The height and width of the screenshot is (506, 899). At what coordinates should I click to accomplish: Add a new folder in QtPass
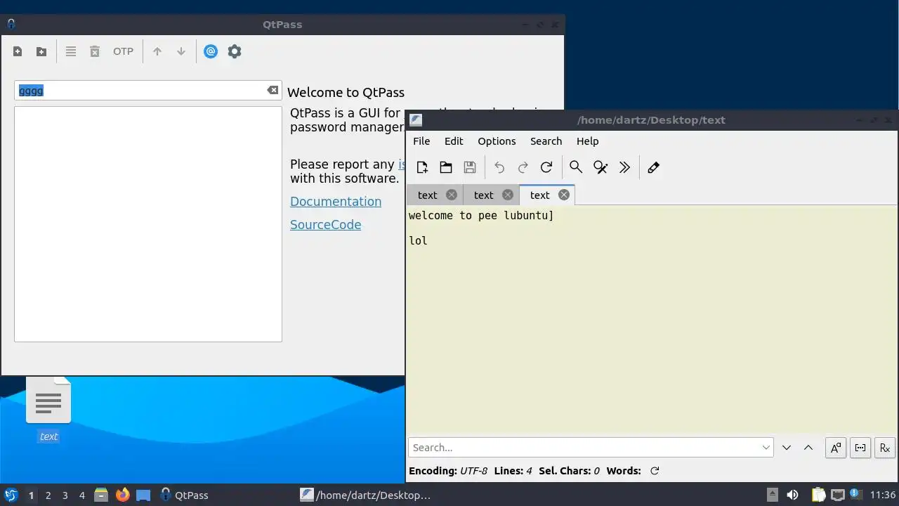[x=41, y=51]
